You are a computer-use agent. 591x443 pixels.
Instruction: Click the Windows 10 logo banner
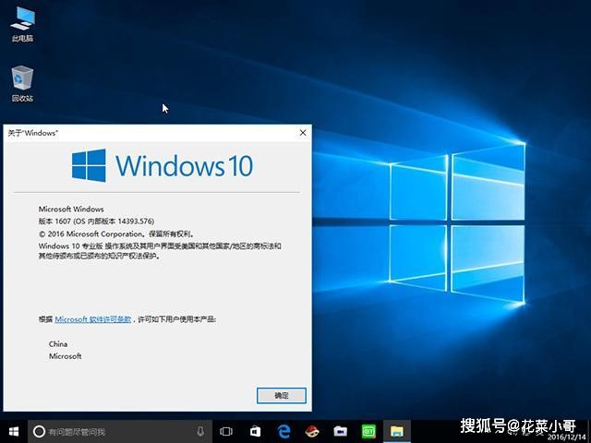click(162, 166)
